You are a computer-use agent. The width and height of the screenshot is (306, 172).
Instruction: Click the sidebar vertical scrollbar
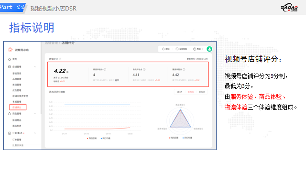[41, 78]
